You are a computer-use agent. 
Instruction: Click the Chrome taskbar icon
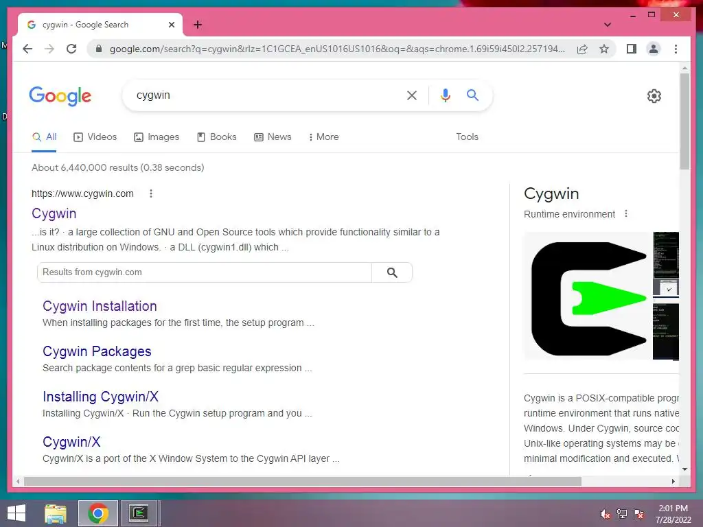coord(97,513)
